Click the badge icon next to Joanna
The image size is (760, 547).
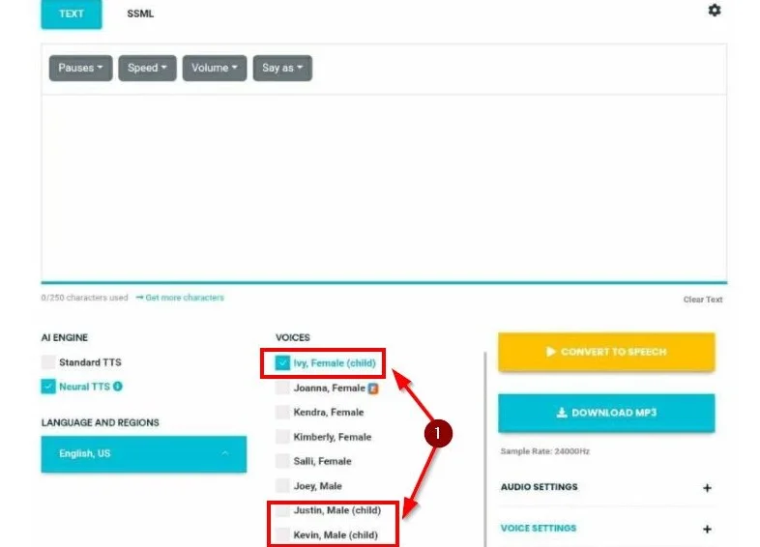pos(373,389)
